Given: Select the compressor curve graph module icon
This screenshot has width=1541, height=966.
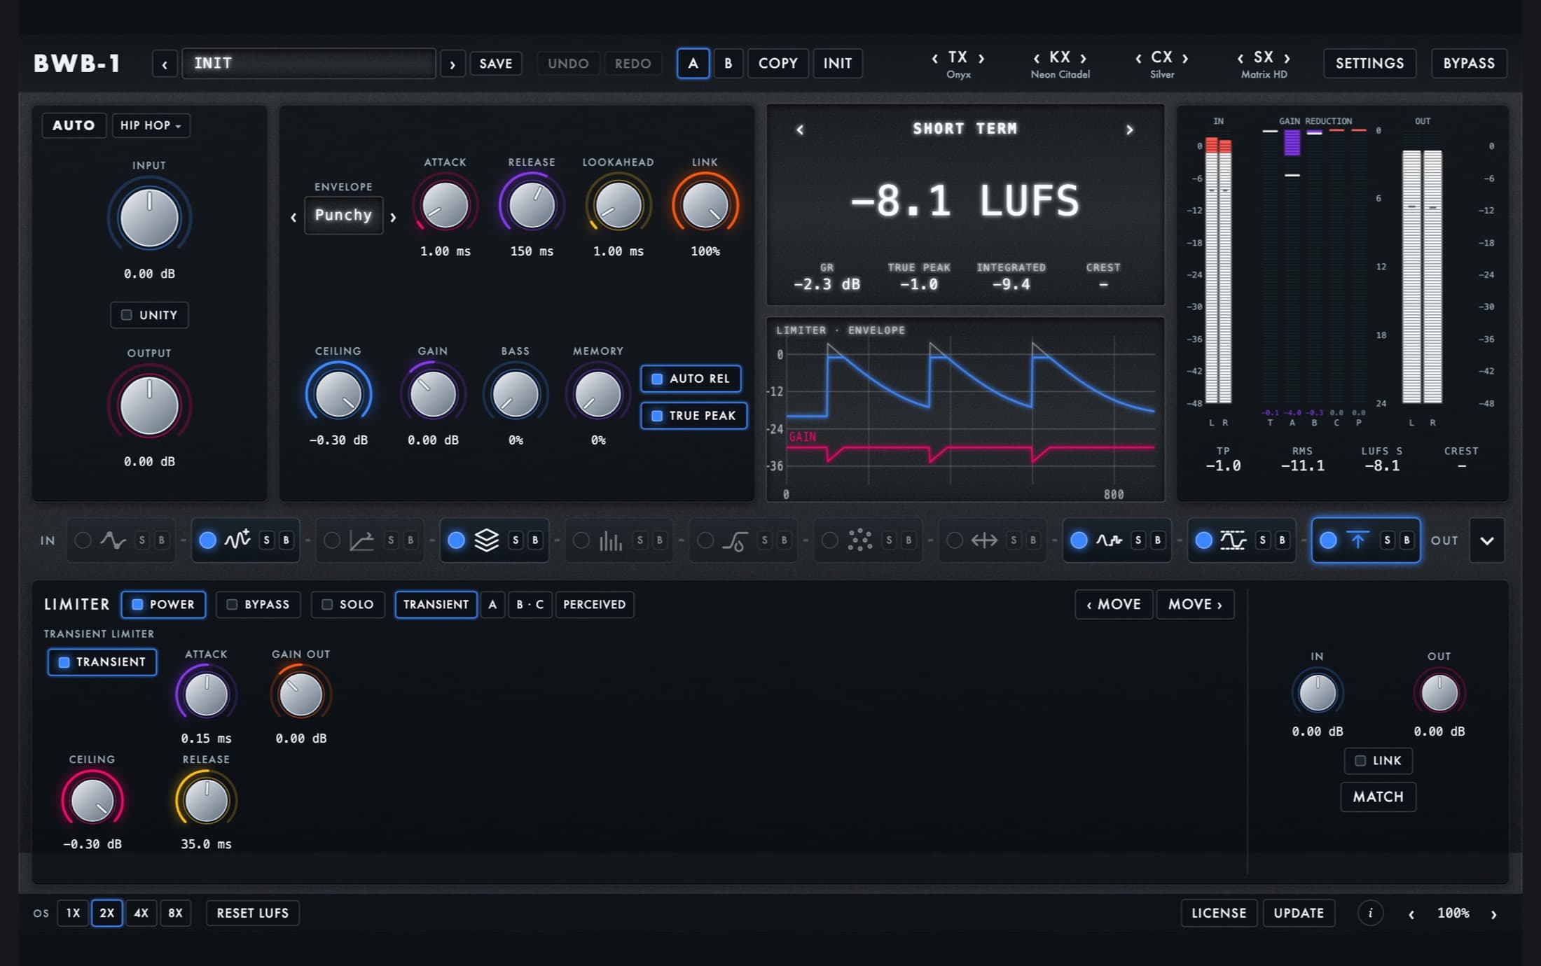Looking at the screenshot, I should [x=361, y=540].
